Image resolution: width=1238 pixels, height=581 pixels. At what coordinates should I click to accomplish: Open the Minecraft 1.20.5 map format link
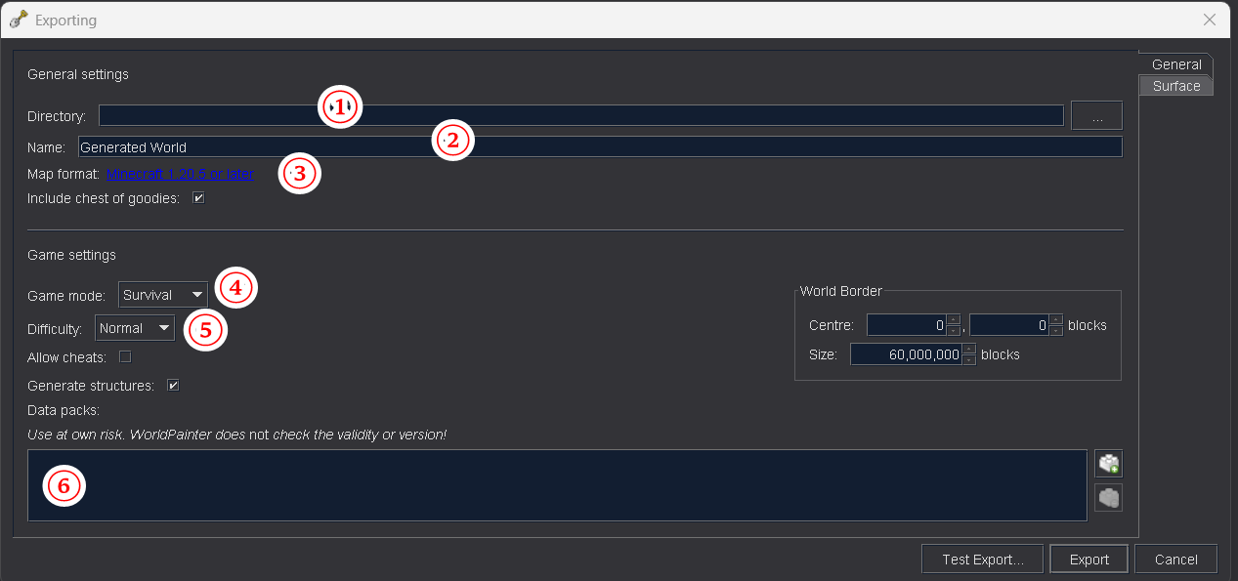pos(180,174)
